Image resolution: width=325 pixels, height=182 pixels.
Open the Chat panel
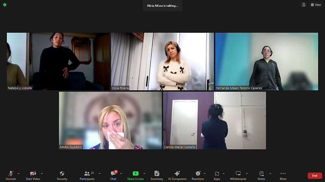pyautogui.click(x=113, y=175)
